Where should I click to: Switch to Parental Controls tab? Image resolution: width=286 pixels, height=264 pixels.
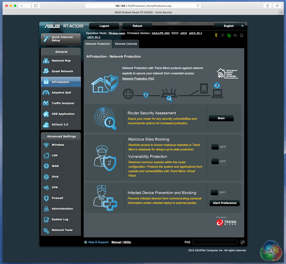coord(126,44)
